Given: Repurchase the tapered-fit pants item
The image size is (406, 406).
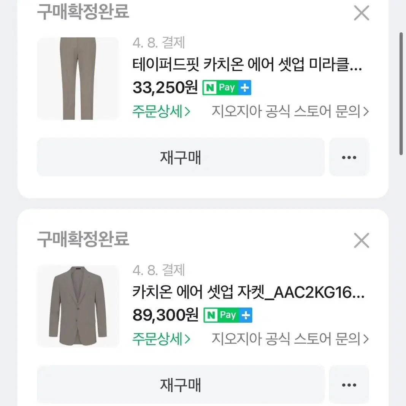Looking at the screenshot, I should tap(181, 157).
